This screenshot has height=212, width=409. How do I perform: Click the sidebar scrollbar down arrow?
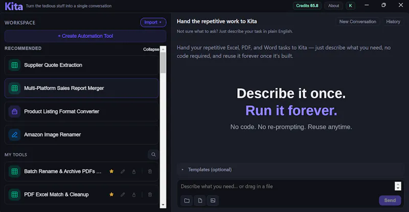pos(163,205)
